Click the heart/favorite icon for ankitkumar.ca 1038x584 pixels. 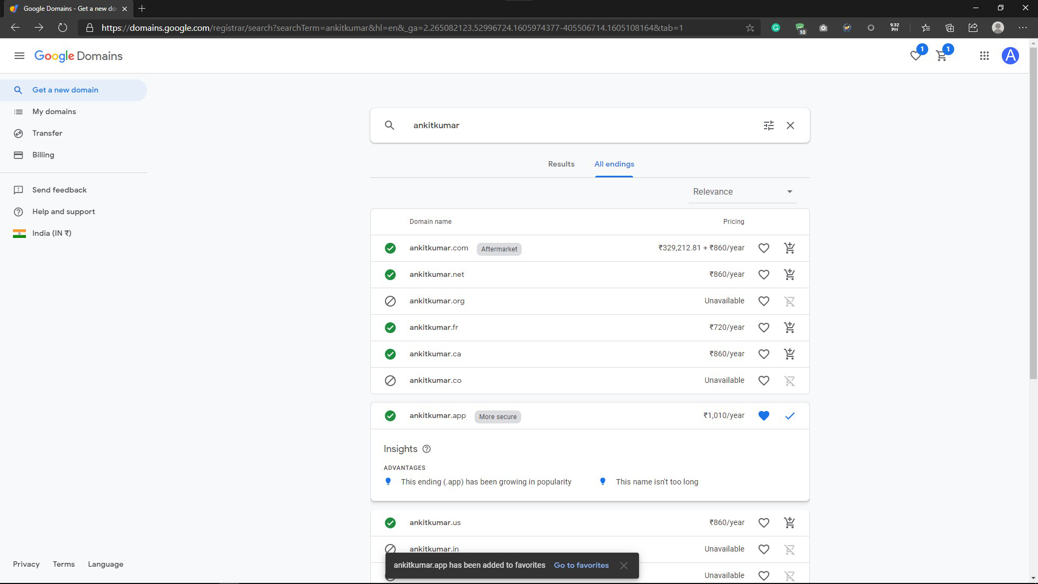(x=763, y=354)
